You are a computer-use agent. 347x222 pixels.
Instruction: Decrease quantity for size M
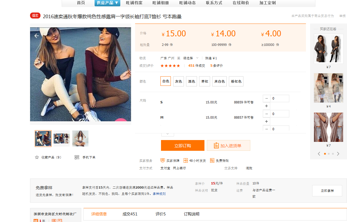(266, 114)
